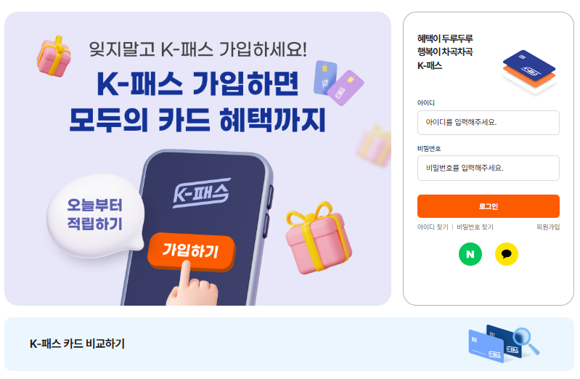Click the stacked K-패스 card icon in login panel
Screen dimensions: 580x379
tap(529, 70)
